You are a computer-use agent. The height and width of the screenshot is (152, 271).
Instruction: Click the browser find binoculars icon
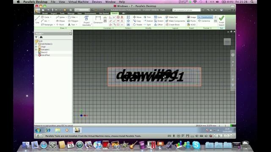[41, 37]
